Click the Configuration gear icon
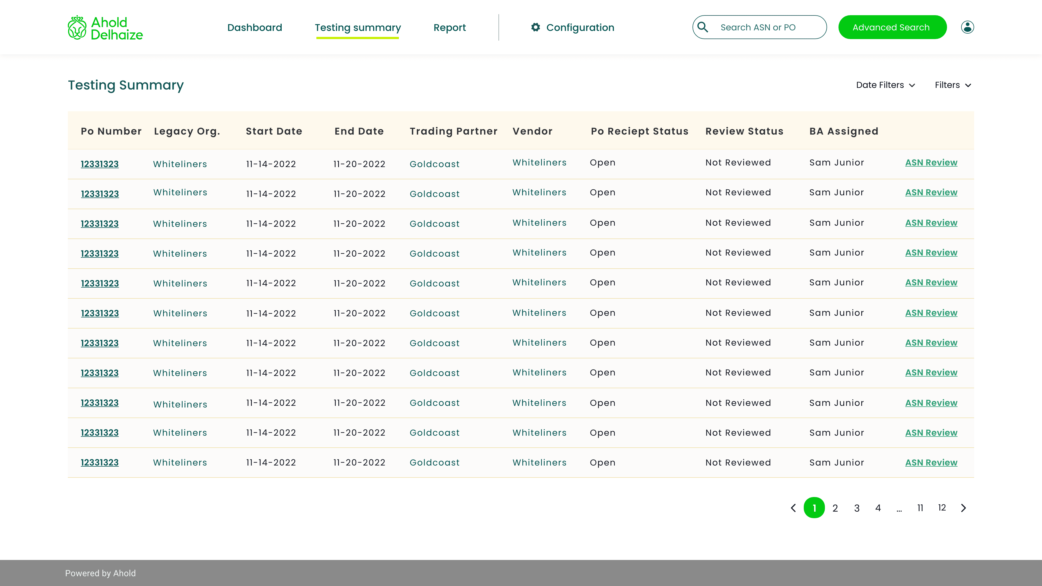Viewport: 1042px width, 586px height. tap(536, 27)
